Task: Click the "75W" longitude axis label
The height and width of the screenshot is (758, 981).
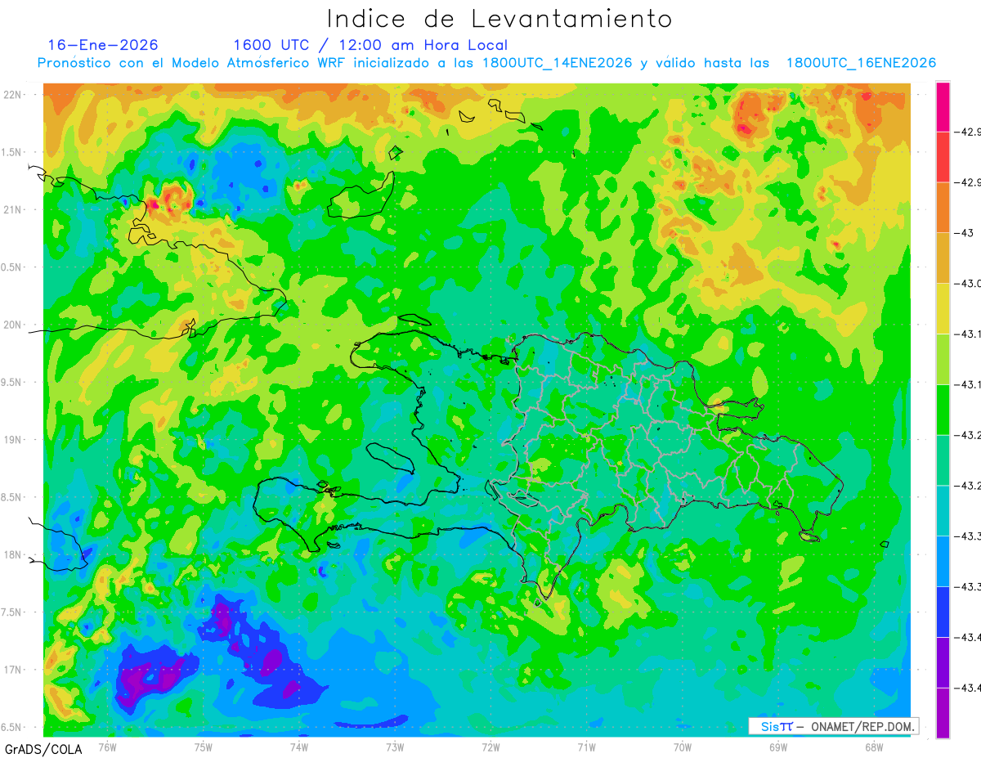Action: tap(204, 747)
